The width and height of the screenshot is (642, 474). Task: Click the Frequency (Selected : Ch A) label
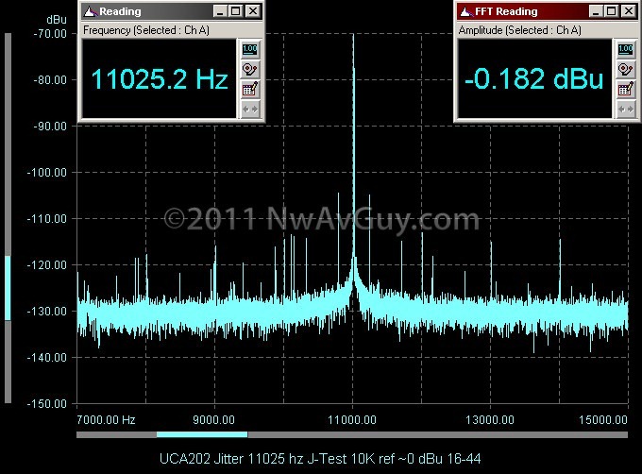click(145, 30)
